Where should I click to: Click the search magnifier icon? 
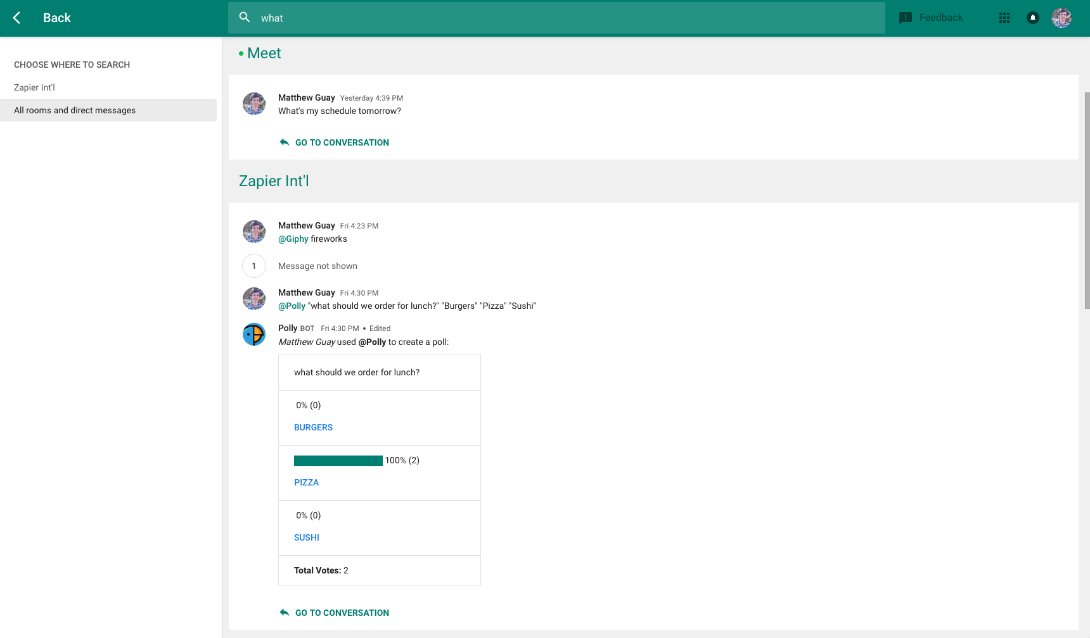click(x=245, y=18)
